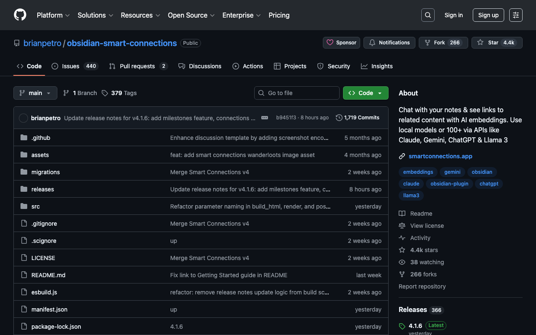The height and width of the screenshot is (335, 536).
Task: Expand the Platform menu
Action: click(53, 15)
